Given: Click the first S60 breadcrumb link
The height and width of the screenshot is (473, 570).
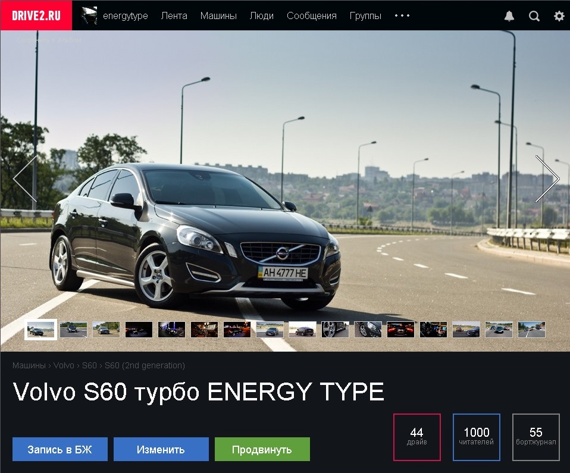Looking at the screenshot, I should [x=89, y=365].
